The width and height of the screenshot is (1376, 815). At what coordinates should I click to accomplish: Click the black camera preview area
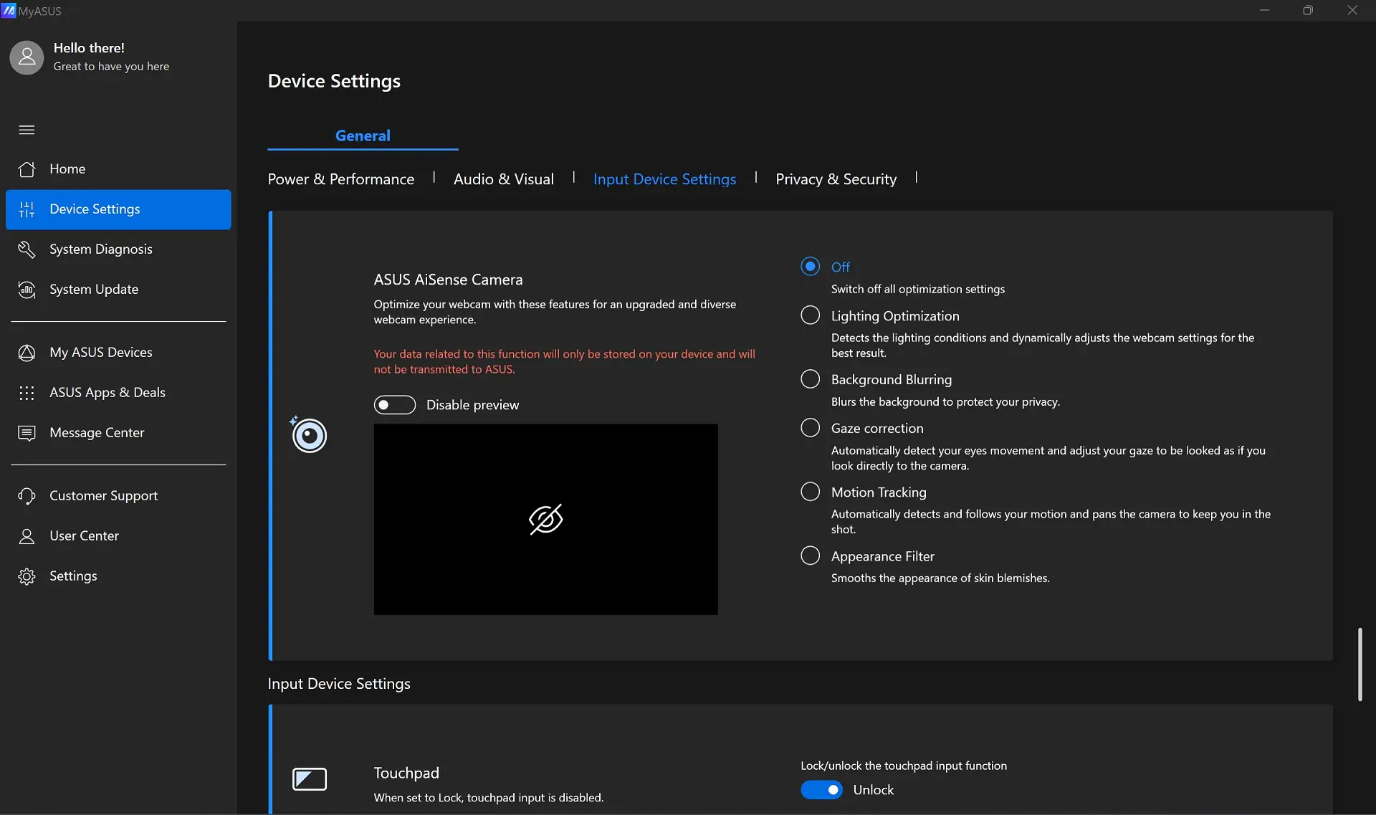click(x=545, y=519)
